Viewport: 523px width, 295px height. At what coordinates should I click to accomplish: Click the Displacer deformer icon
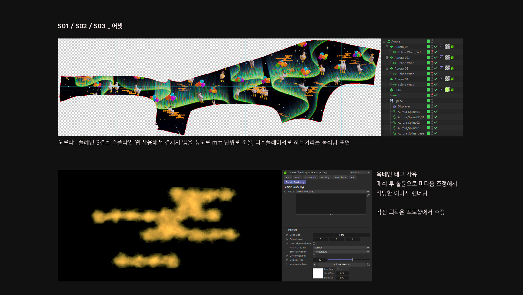(395, 106)
